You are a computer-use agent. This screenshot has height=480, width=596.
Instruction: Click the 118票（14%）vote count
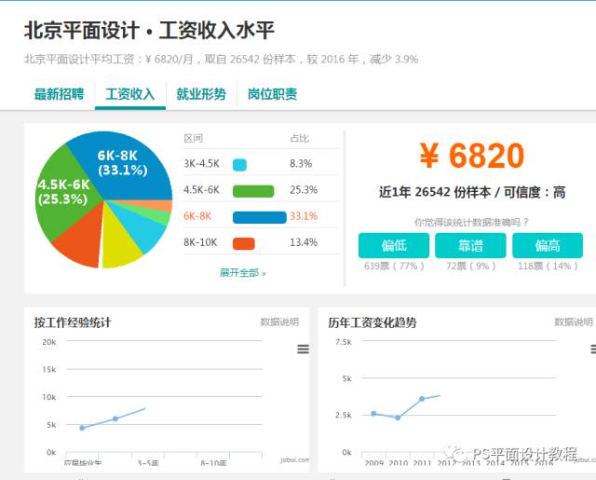[548, 266]
